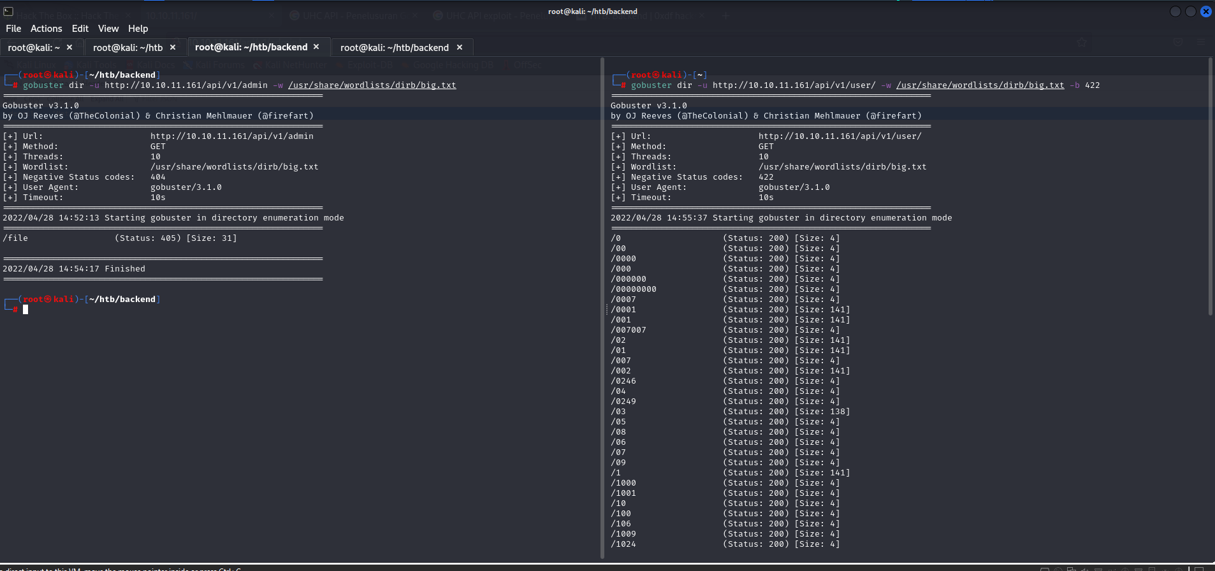Screen dimensions: 1215x571
Task: Click 'gobuster' in the right pane command
Action: pyautogui.click(x=651, y=85)
